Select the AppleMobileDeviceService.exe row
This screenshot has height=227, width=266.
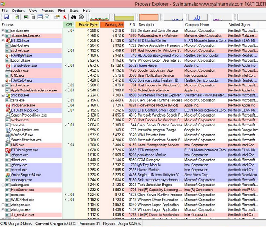129,90
